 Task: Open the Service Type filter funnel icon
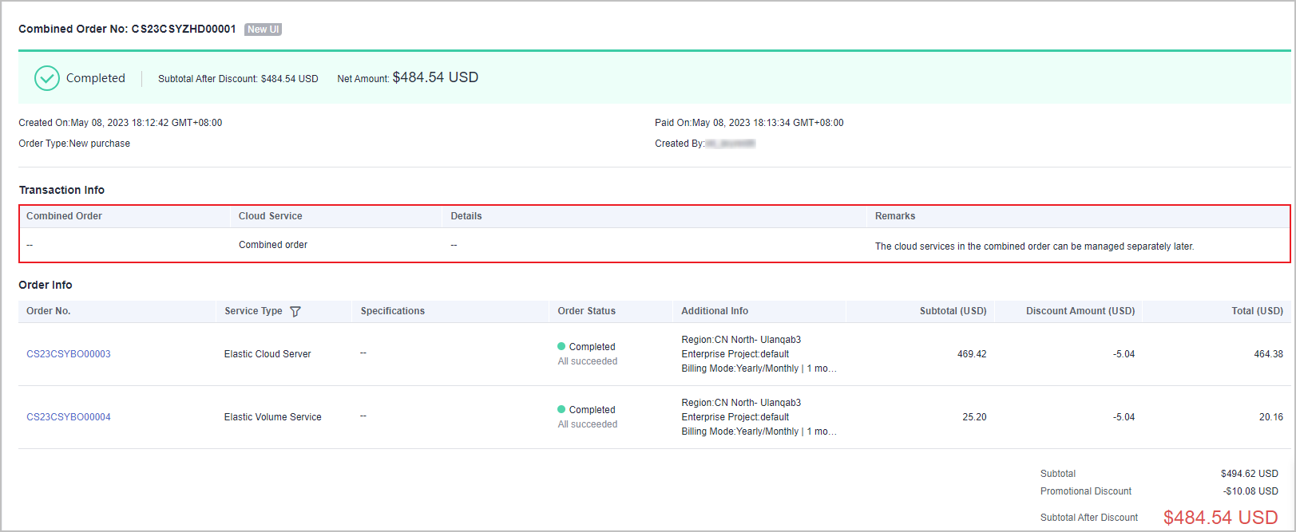[295, 312]
